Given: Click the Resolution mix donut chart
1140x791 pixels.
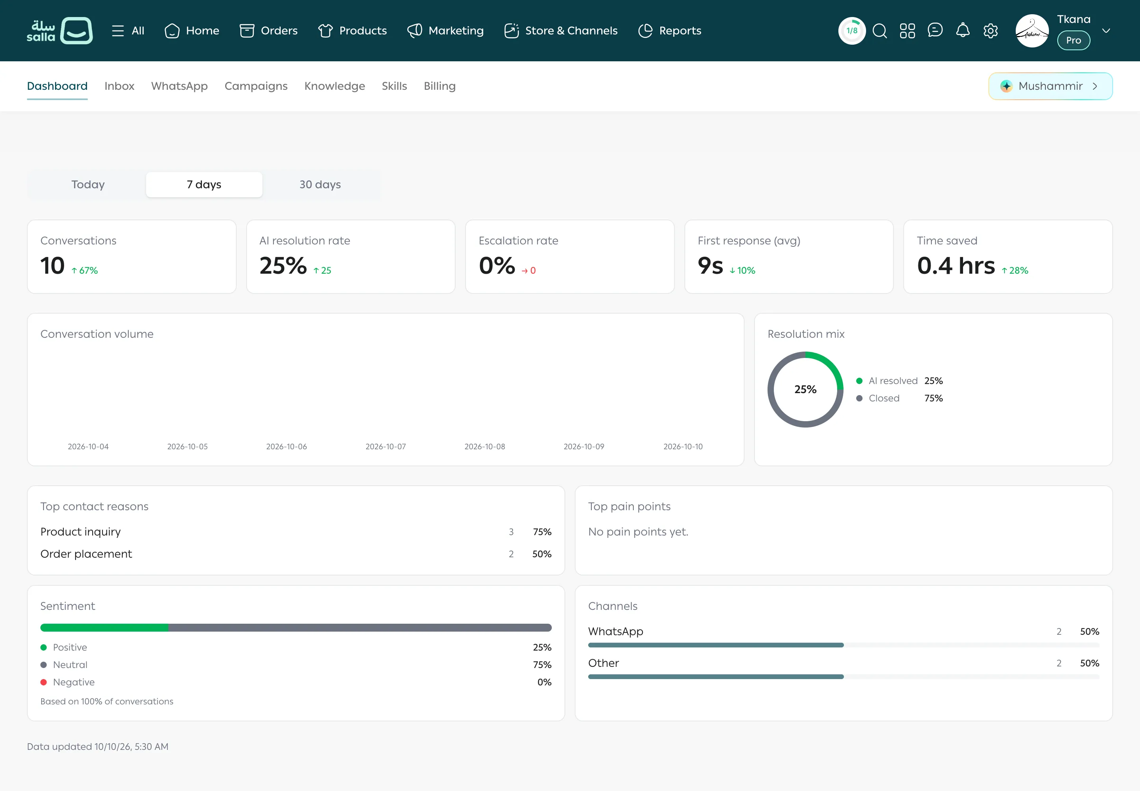Looking at the screenshot, I should pyautogui.click(x=805, y=390).
